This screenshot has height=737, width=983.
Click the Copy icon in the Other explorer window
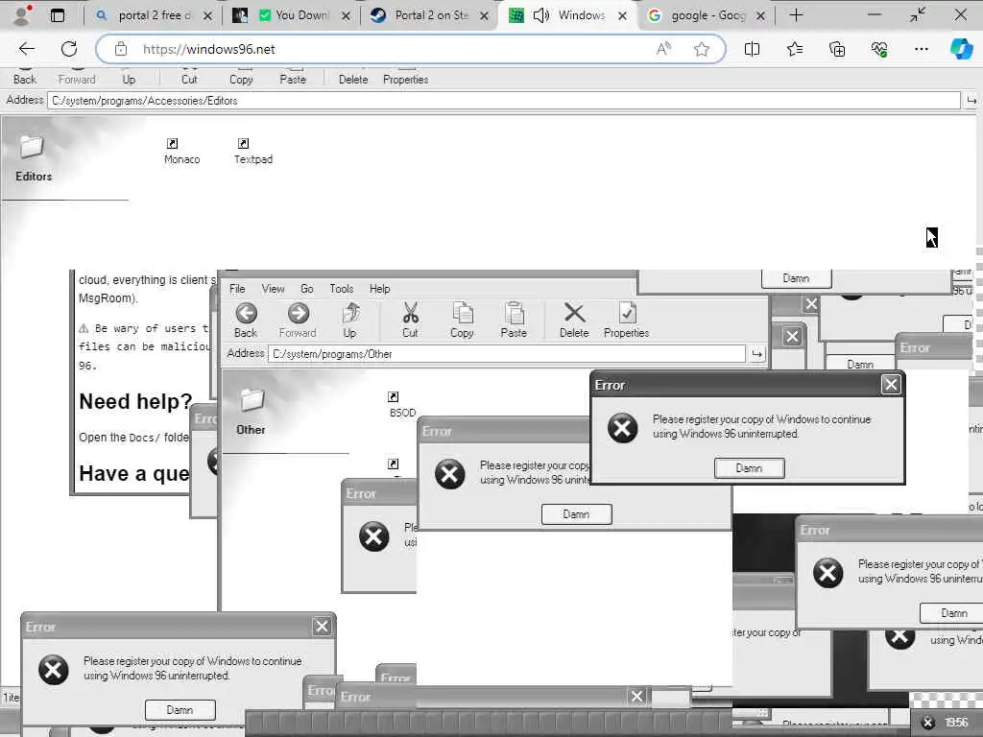(463, 313)
